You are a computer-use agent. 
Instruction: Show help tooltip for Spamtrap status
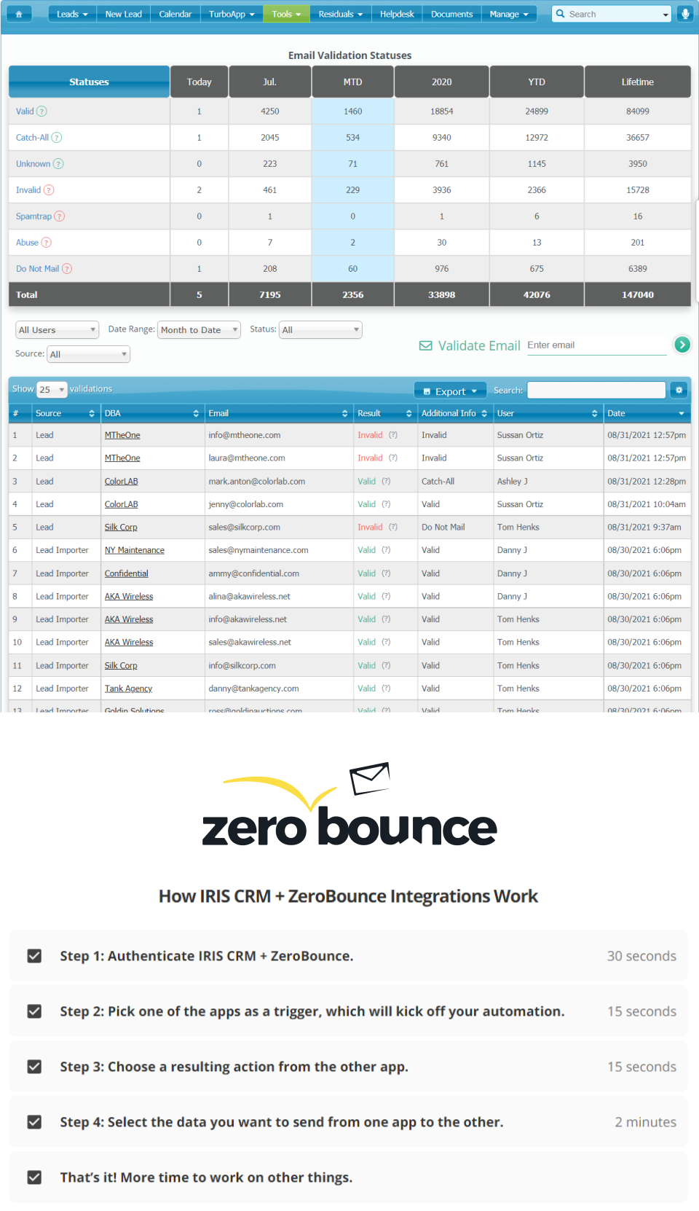(60, 216)
